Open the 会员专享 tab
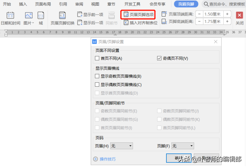246x167 pixels. pos(157,4)
